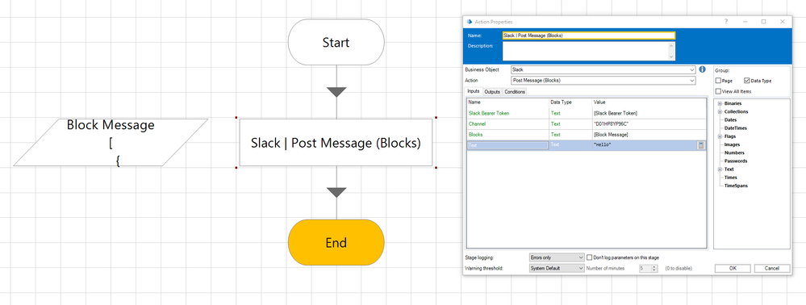Click the help question mark in title bar
The image size is (806, 305).
pyautogui.click(x=726, y=22)
